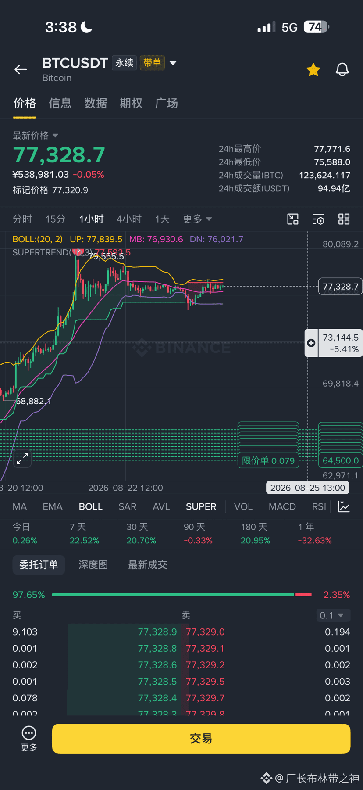Expand chart to fullscreen arrows icon
The height and width of the screenshot is (790, 363).
point(22,459)
